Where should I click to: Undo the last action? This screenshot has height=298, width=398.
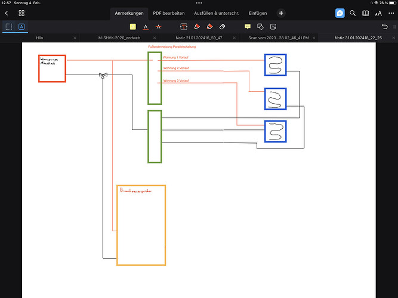(385, 27)
